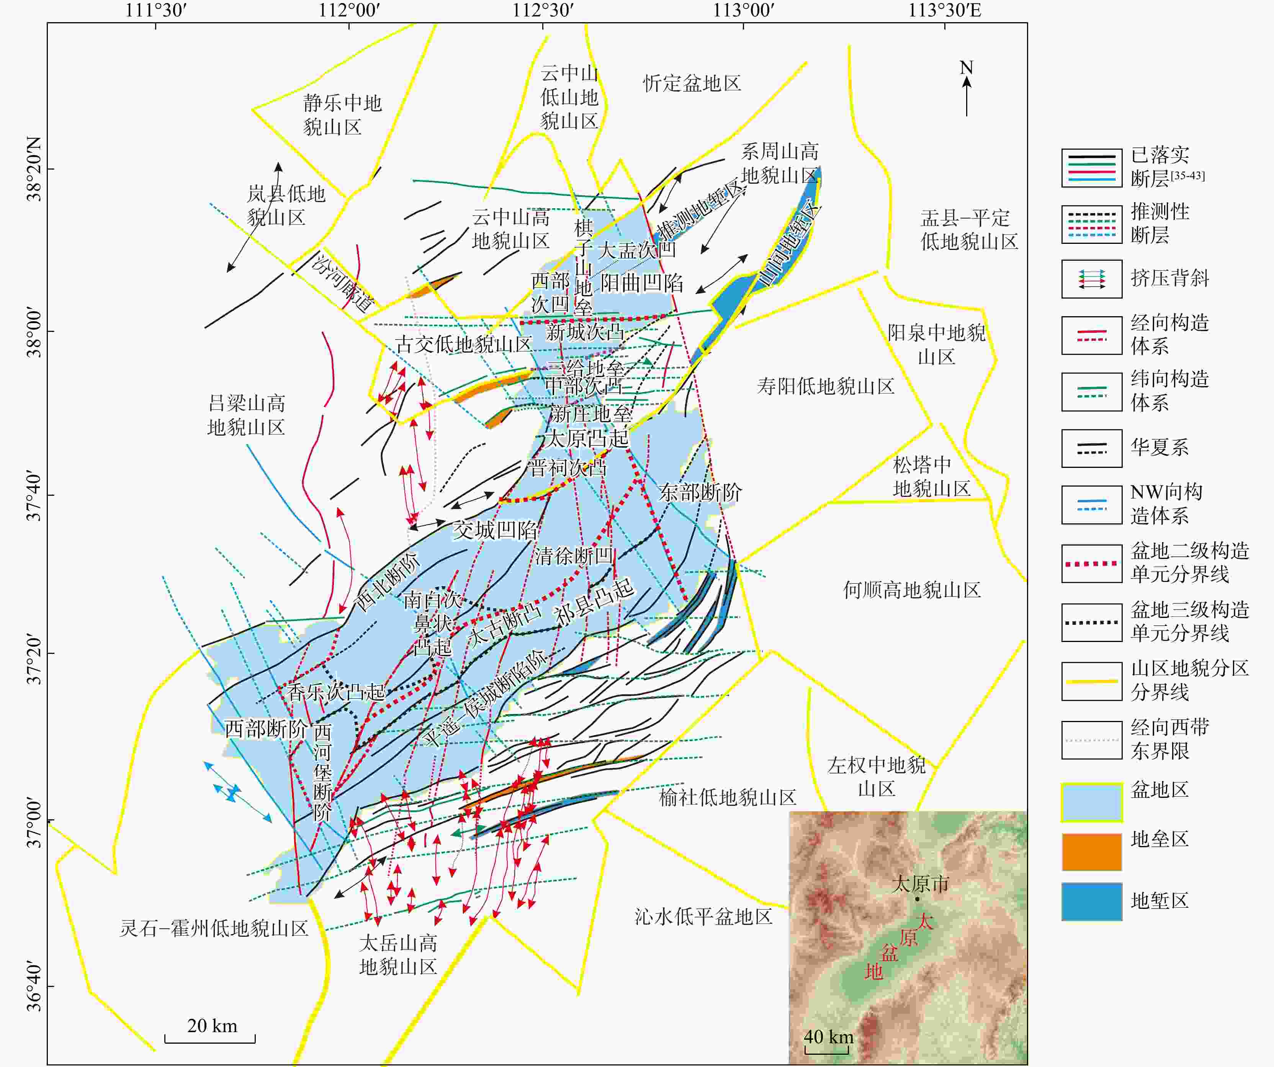Click the 经向构造体系 red line legend box
Screen dimensions: 1274x1067
(x=1091, y=335)
